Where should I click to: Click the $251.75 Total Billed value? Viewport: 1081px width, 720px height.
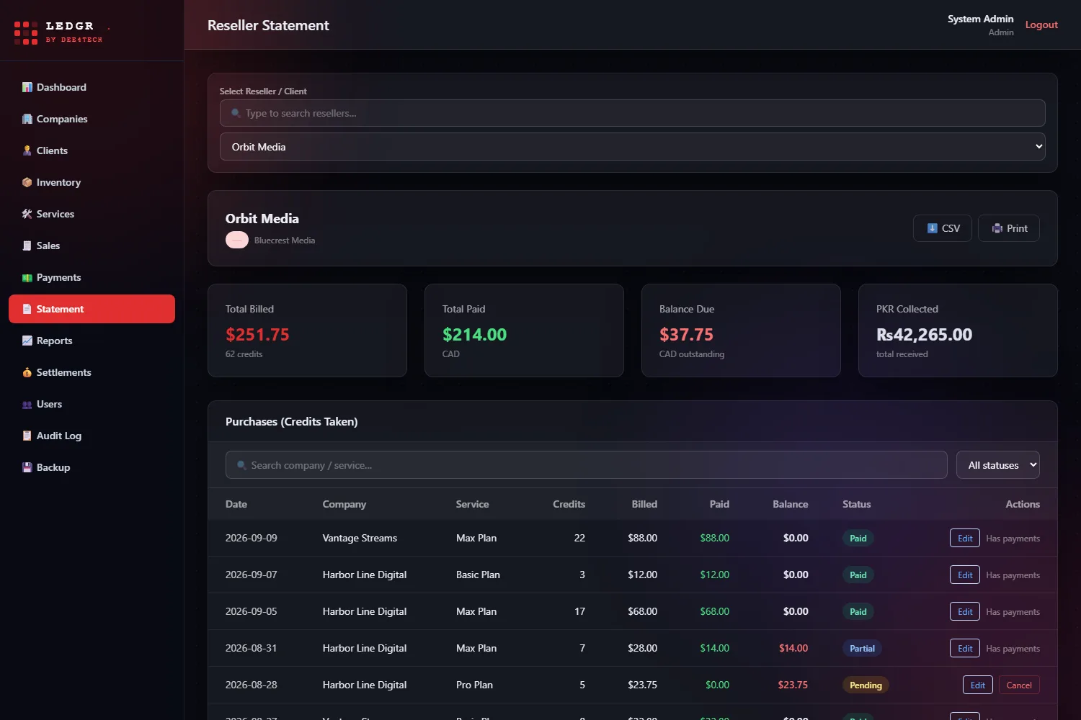pyautogui.click(x=257, y=334)
